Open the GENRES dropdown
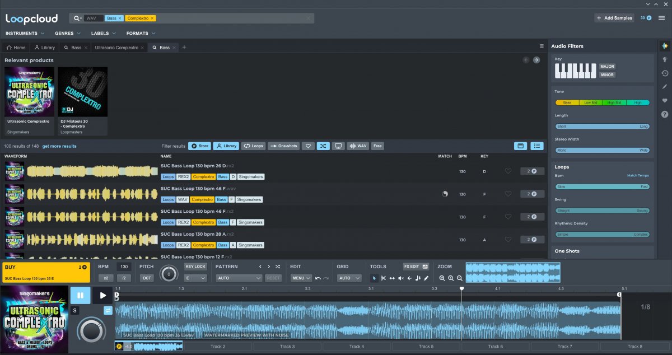The height and width of the screenshot is (355, 672). [x=67, y=34]
